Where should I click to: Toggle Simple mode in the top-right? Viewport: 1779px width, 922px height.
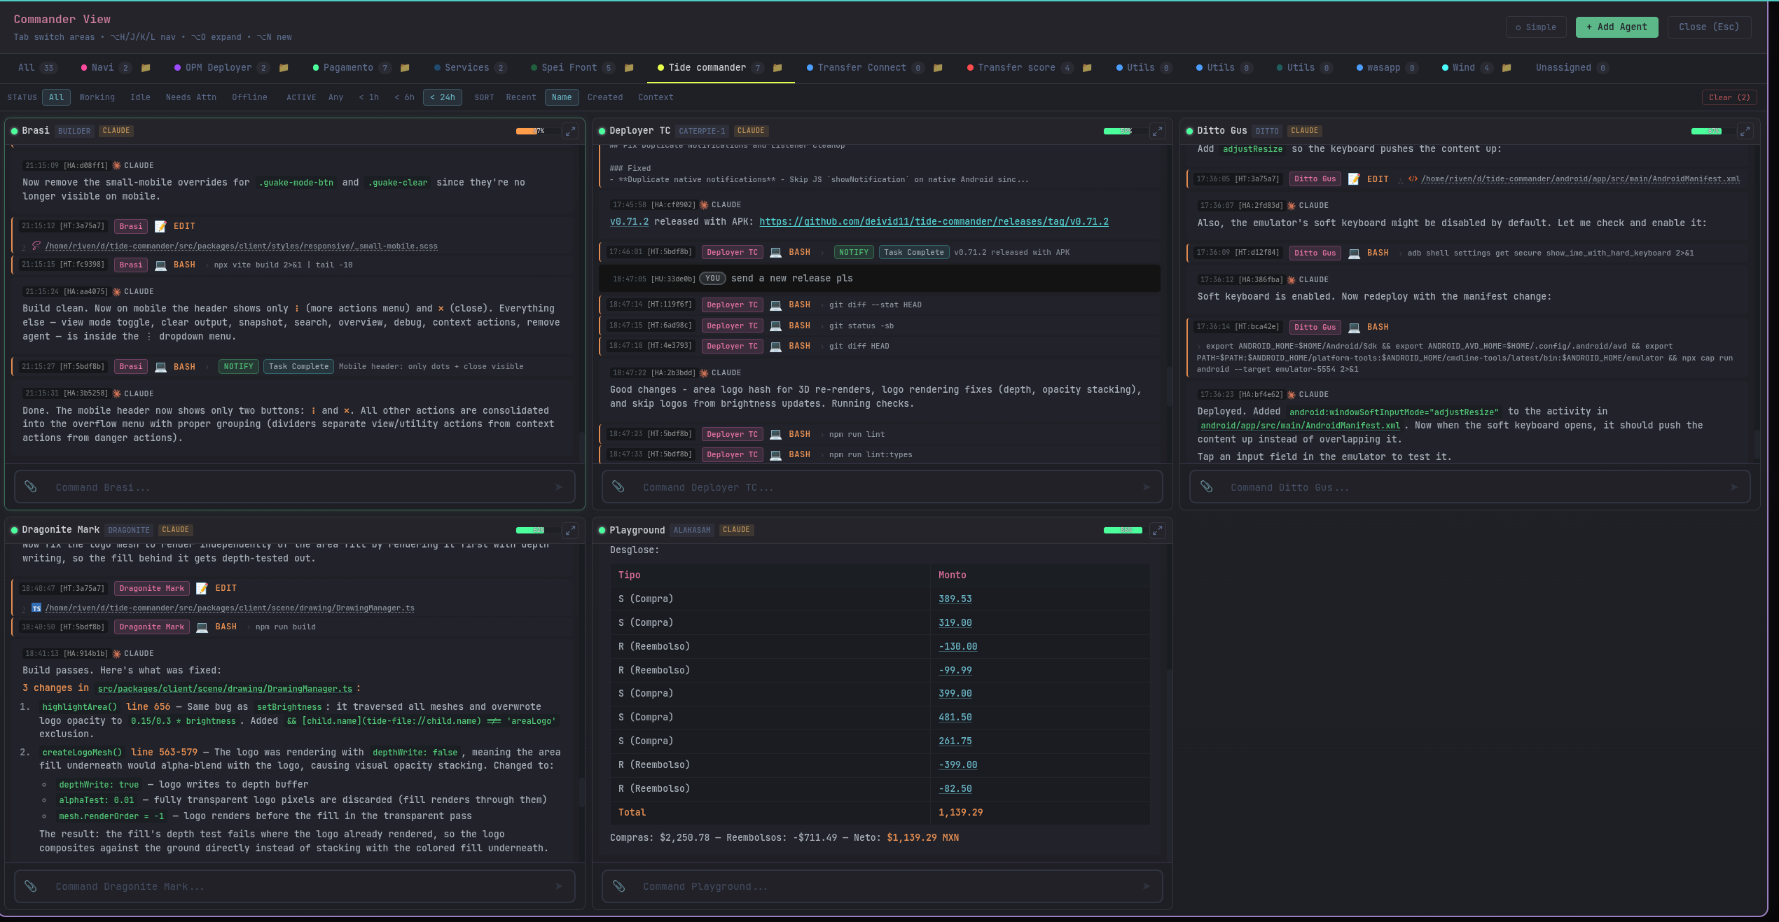(x=1536, y=27)
